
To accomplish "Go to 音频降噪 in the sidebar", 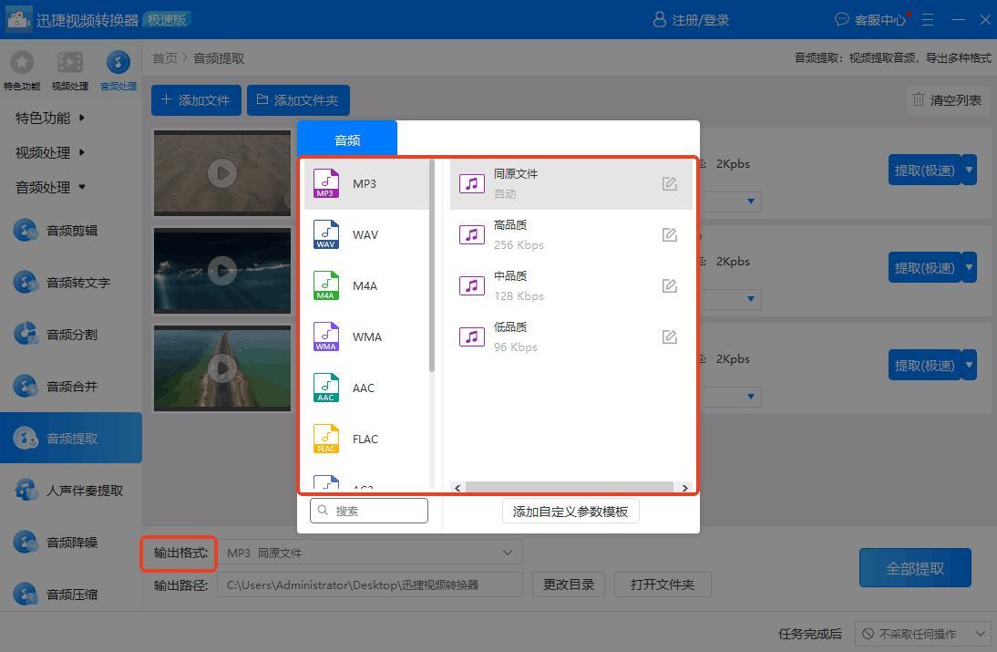I will point(71,543).
